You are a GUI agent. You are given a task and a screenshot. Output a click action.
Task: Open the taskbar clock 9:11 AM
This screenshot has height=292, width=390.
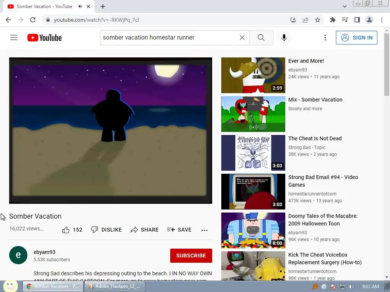[370, 287]
